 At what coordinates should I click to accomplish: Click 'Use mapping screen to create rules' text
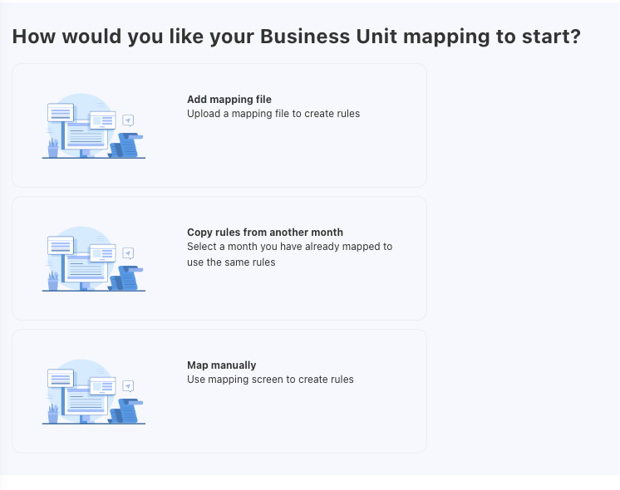click(270, 380)
